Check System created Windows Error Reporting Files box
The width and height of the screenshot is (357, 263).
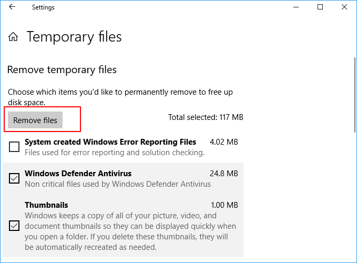(x=14, y=147)
